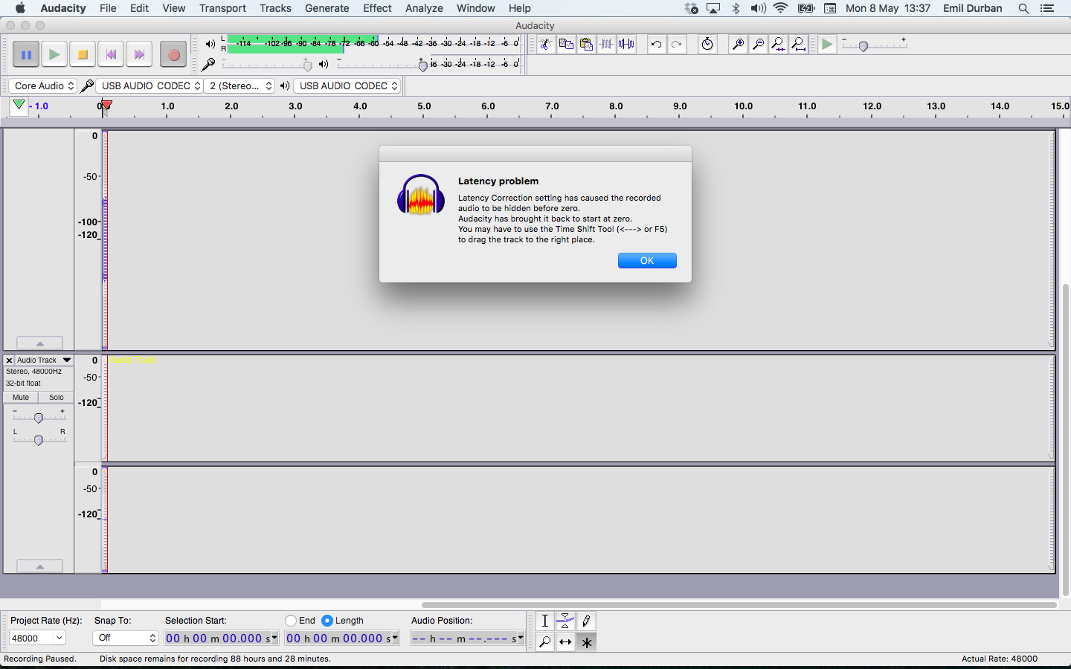
Task: Click the recording volume slider
Action: pos(266,65)
